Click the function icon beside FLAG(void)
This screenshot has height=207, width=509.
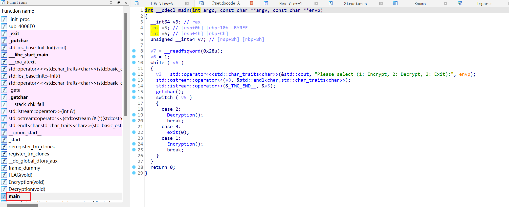pos(4,175)
